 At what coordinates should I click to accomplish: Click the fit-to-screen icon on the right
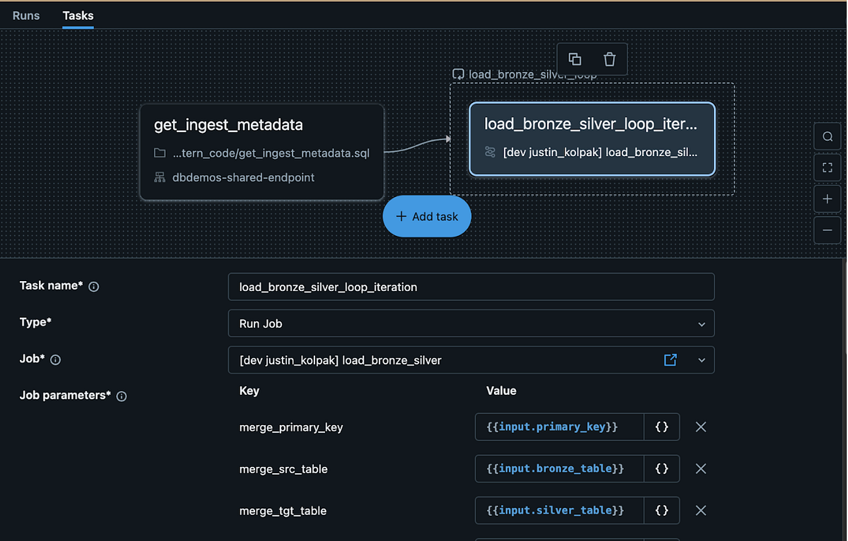pyautogui.click(x=828, y=167)
